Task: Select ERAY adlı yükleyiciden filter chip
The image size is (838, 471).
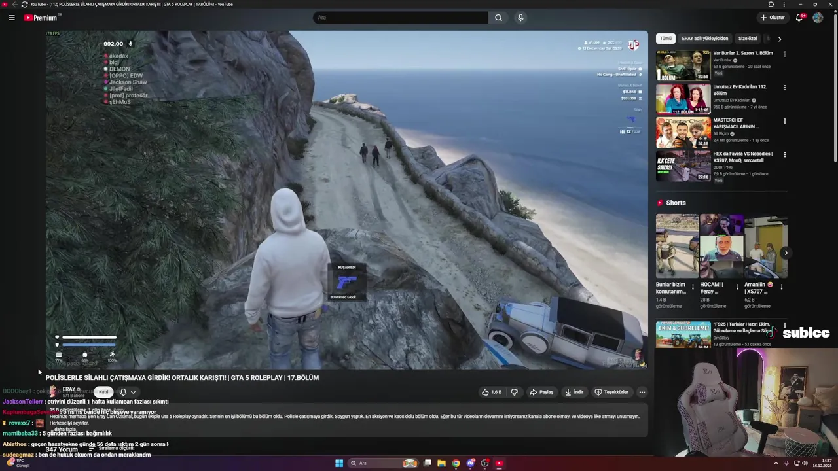Action: 704,39
